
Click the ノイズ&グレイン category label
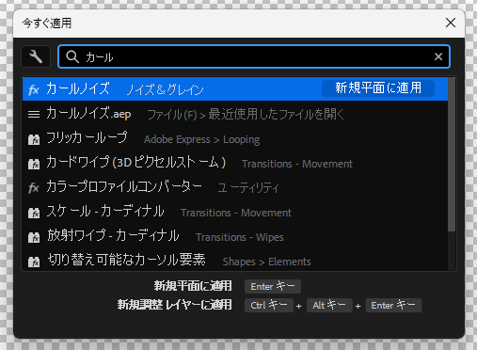coord(165,90)
